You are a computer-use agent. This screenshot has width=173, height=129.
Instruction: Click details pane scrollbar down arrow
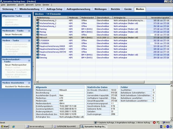(x=171, y=119)
